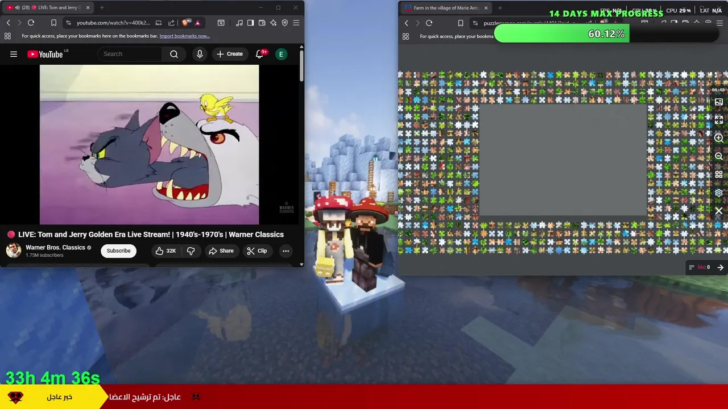
Task: Open site settings icon in puzzle address bar
Action: [x=475, y=23]
